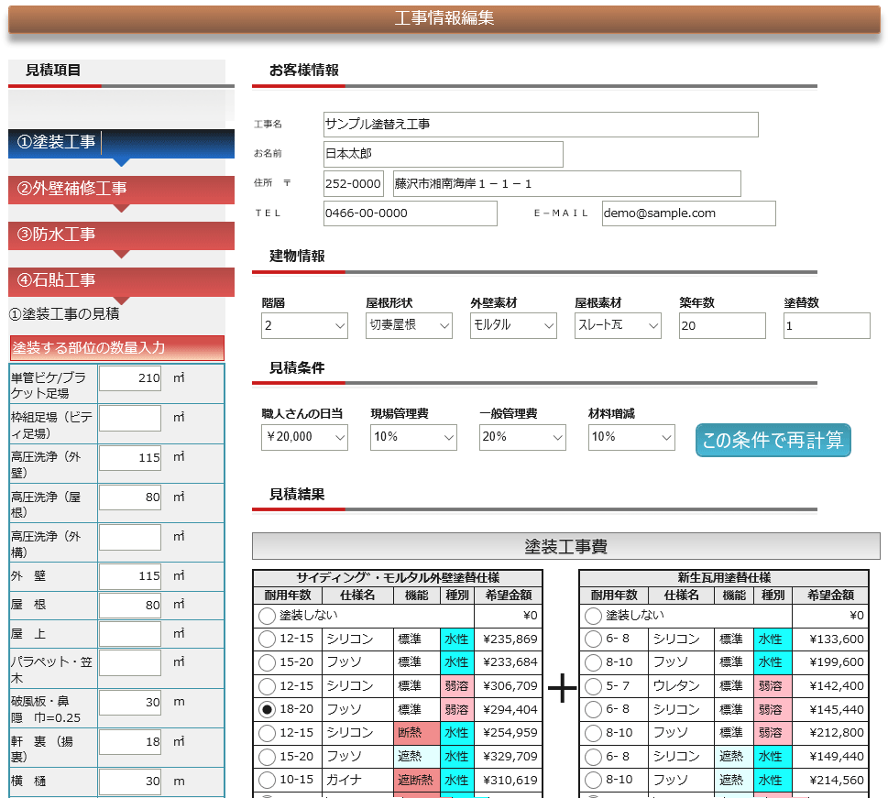
Task: Switch to ②外壁補修工事 tab
Action: tap(121, 190)
